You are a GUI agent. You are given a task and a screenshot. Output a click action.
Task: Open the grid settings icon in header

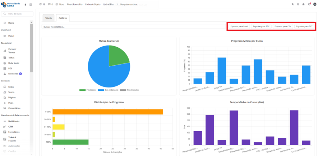tap(298, 4)
